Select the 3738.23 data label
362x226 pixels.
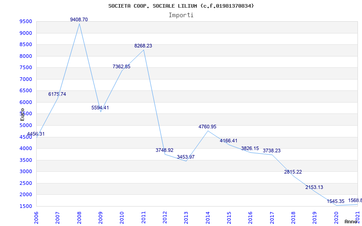(272, 151)
